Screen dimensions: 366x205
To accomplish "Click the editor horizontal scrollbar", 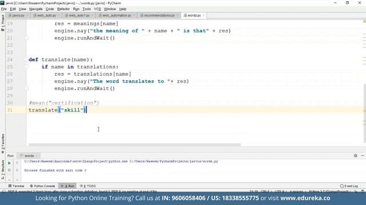I will point(134,145).
